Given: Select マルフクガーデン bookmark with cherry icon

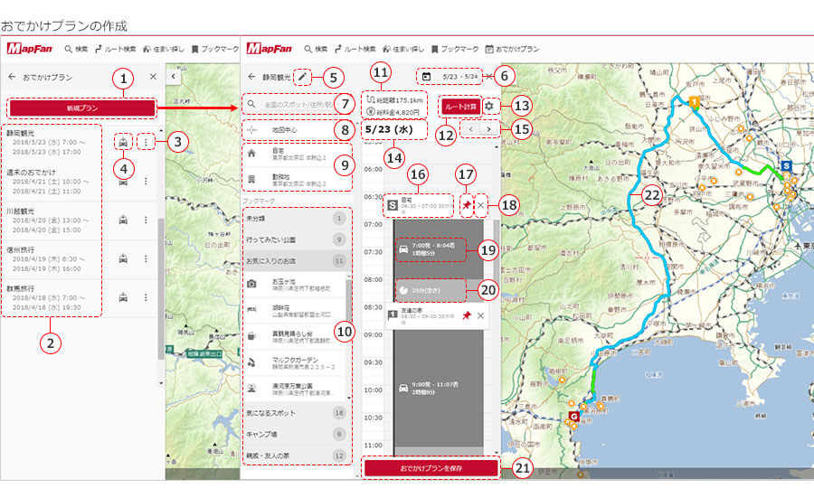Looking at the screenshot, I should [x=294, y=362].
